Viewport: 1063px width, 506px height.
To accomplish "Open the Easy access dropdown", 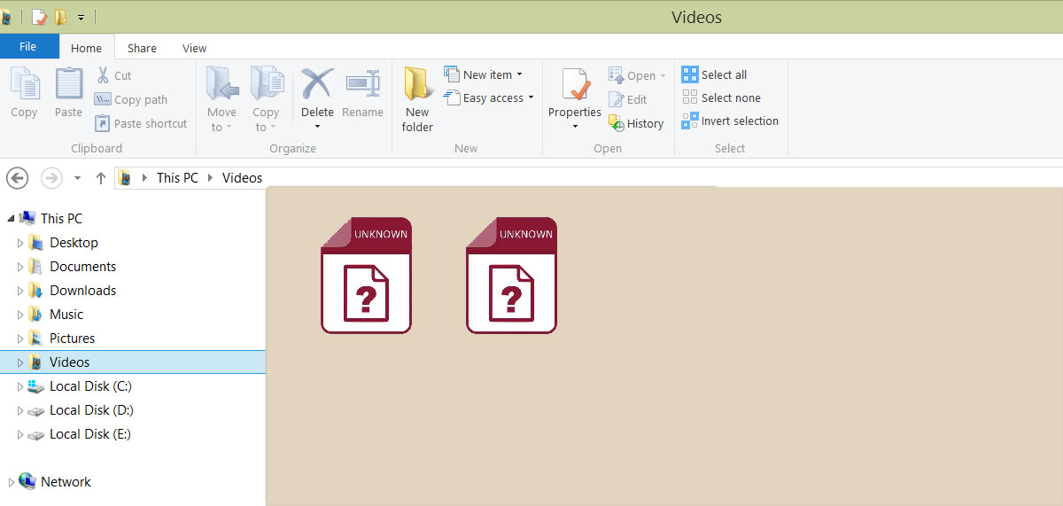I will (531, 97).
